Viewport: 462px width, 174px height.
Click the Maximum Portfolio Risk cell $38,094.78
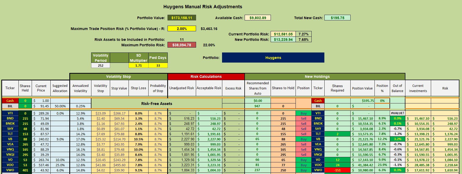[x=182, y=45]
